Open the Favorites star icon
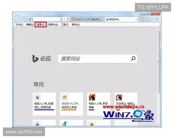The height and width of the screenshot is (139, 174). [x=152, y=19]
